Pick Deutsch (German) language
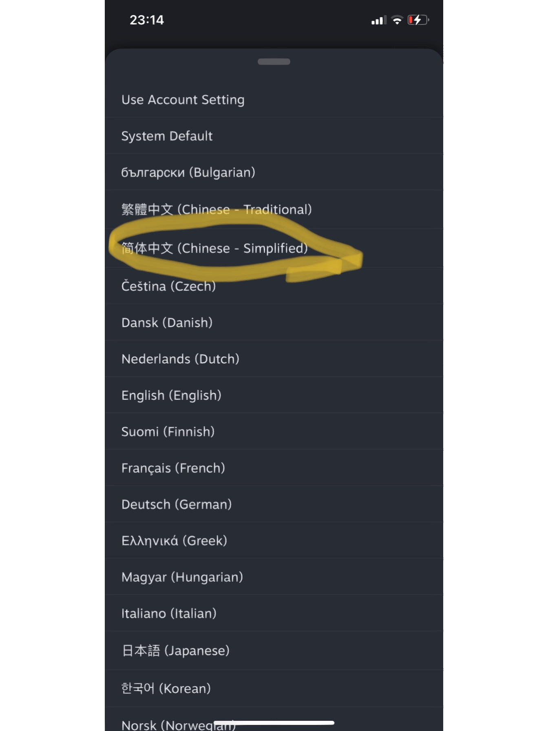548x731 pixels. point(274,504)
